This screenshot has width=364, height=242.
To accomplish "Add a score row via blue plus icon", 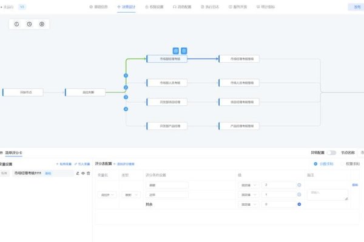I will pos(299,204).
